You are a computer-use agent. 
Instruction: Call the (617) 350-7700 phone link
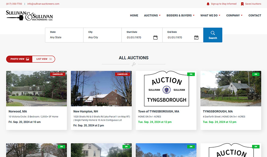point(14,4)
